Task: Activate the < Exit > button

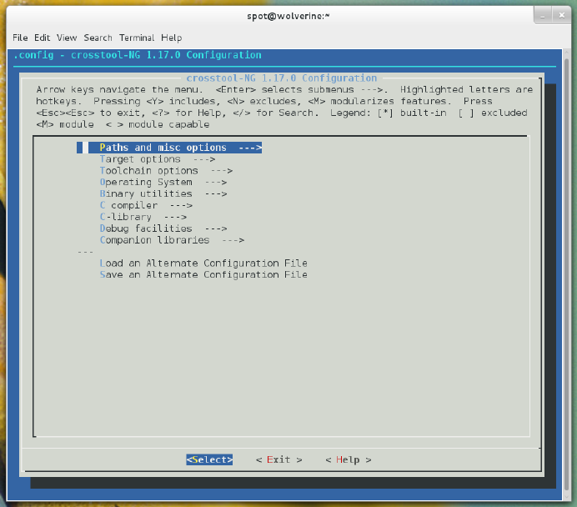Action: point(279,459)
